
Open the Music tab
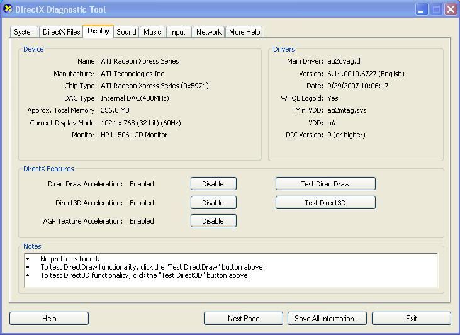coord(152,32)
